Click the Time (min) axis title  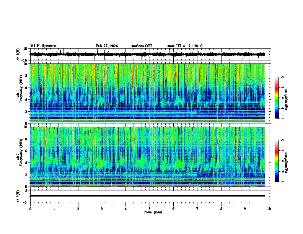pos(153,212)
